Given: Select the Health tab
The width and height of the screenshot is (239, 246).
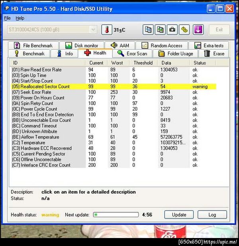Looking at the screenshot, I should [x=95, y=53].
